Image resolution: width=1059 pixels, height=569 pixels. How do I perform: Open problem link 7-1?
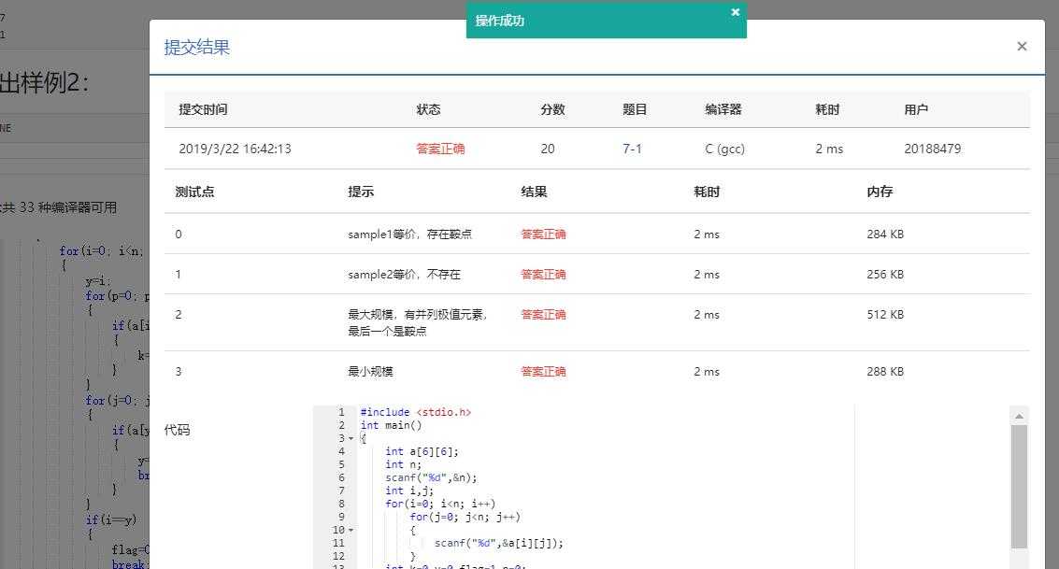tap(632, 149)
